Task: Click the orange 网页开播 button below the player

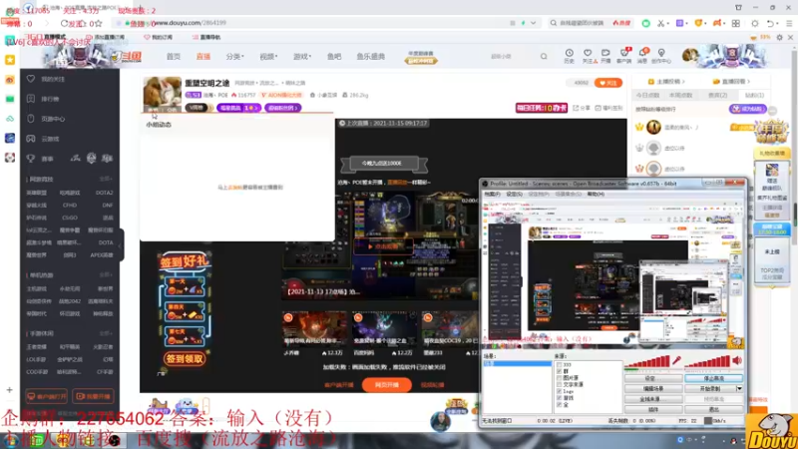Action: pos(387,385)
